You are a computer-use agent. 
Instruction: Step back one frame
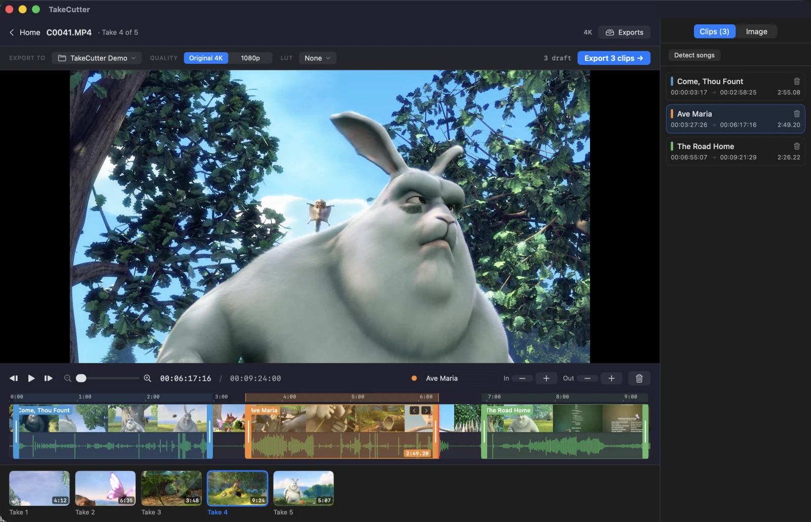coord(14,378)
